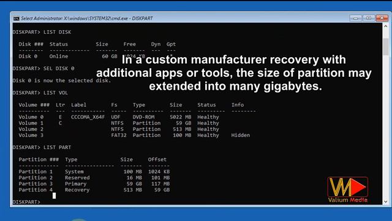Click the '100 MB' size of Volume 3
The image size is (392, 221).
(183, 135)
